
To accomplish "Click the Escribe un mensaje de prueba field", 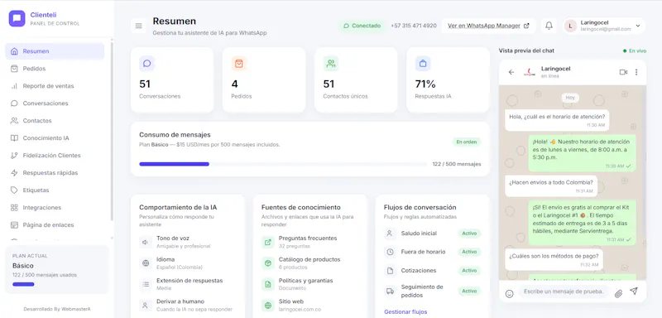I will 564,291.
